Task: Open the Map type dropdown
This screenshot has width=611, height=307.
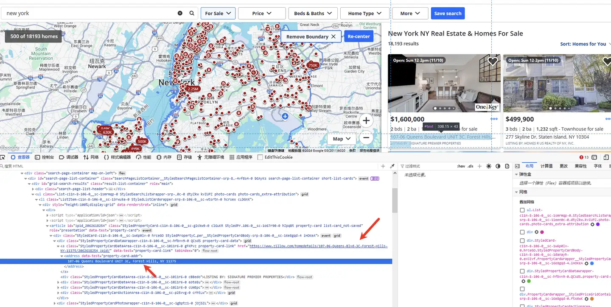Action: [x=342, y=139]
